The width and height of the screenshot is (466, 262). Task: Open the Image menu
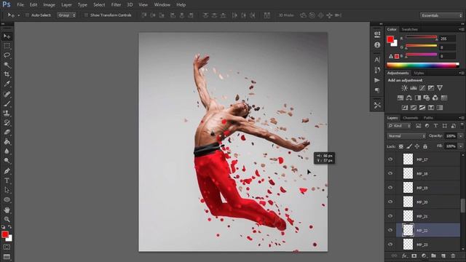(49, 5)
